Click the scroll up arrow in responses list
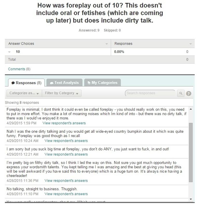Screen dimensions: 197x205 click(191, 109)
